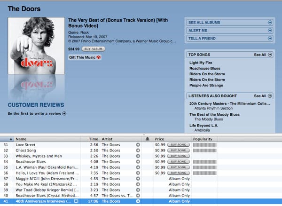Viewport: 282px width, 206px height.
Task: Sort tracks by Artist column header
Action: click(120, 139)
